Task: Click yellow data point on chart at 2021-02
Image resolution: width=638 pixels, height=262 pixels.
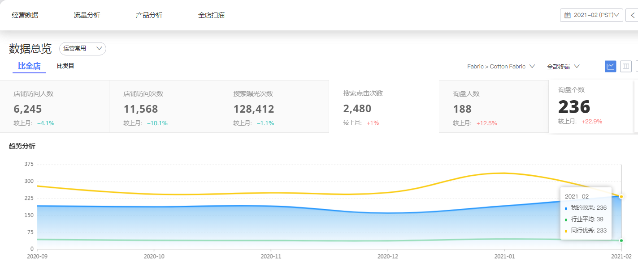Action: coord(621,197)
